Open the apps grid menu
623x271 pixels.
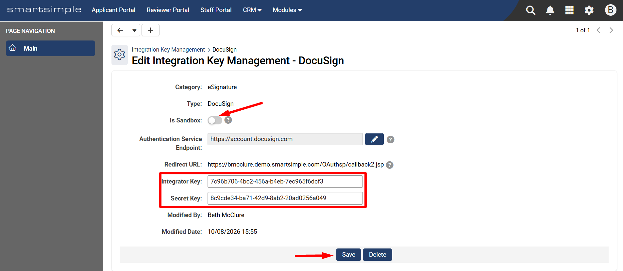click(569, 10)
